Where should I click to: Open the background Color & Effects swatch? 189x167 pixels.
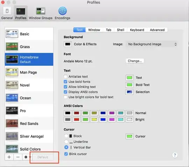click(x=68, y=44)
